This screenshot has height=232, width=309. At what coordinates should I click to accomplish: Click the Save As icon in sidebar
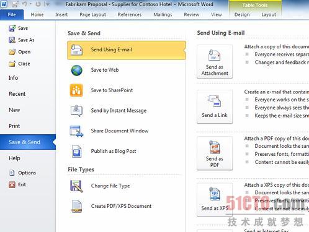coord(12,40)
